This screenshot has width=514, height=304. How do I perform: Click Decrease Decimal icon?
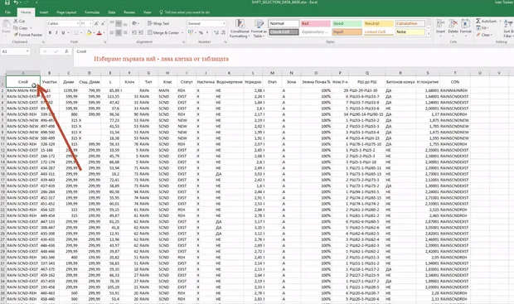tap(223, 33)
